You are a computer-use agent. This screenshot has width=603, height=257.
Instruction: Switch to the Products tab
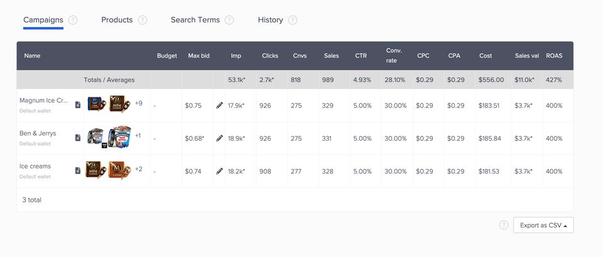click(117, 20)
